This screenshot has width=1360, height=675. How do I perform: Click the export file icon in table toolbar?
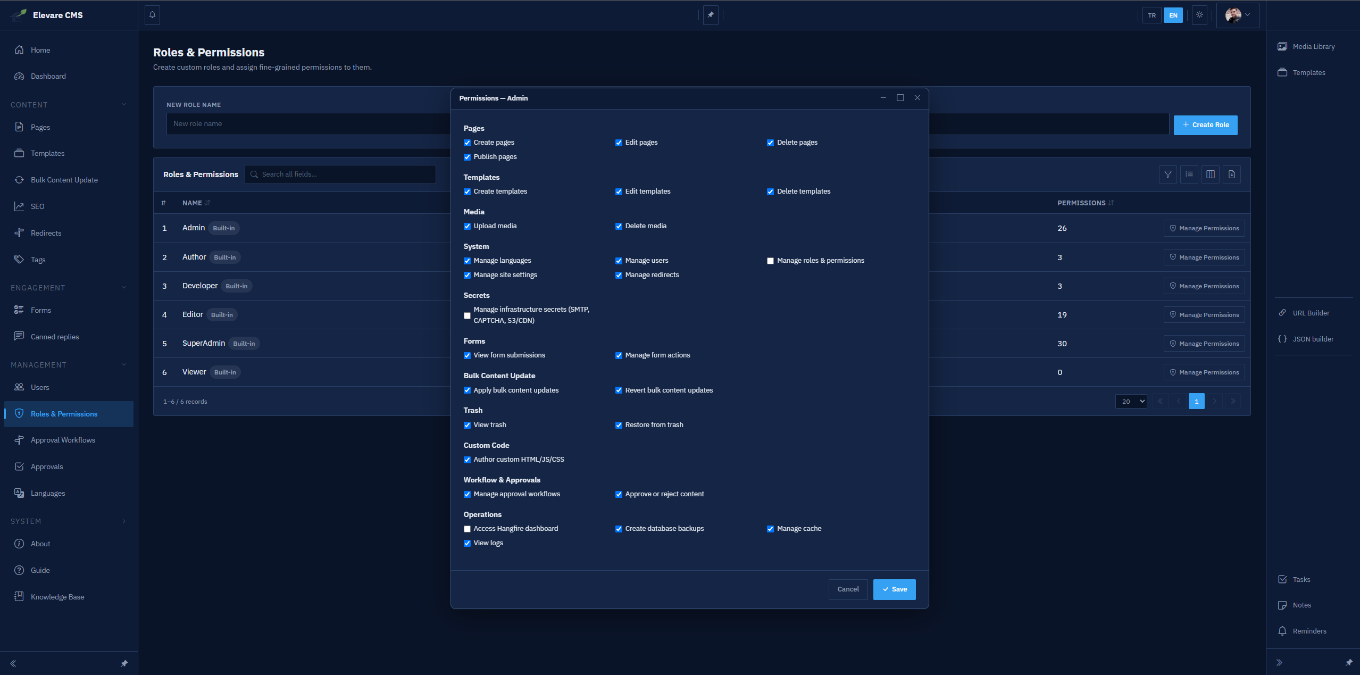1232,174
